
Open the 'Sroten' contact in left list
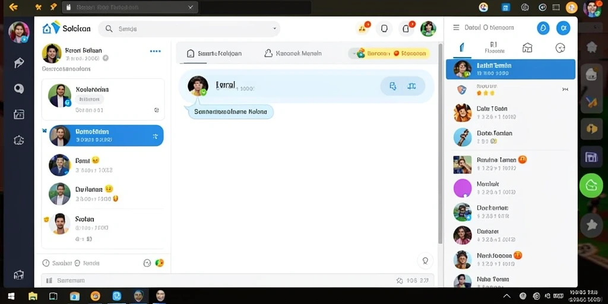(x=103, y=228)
